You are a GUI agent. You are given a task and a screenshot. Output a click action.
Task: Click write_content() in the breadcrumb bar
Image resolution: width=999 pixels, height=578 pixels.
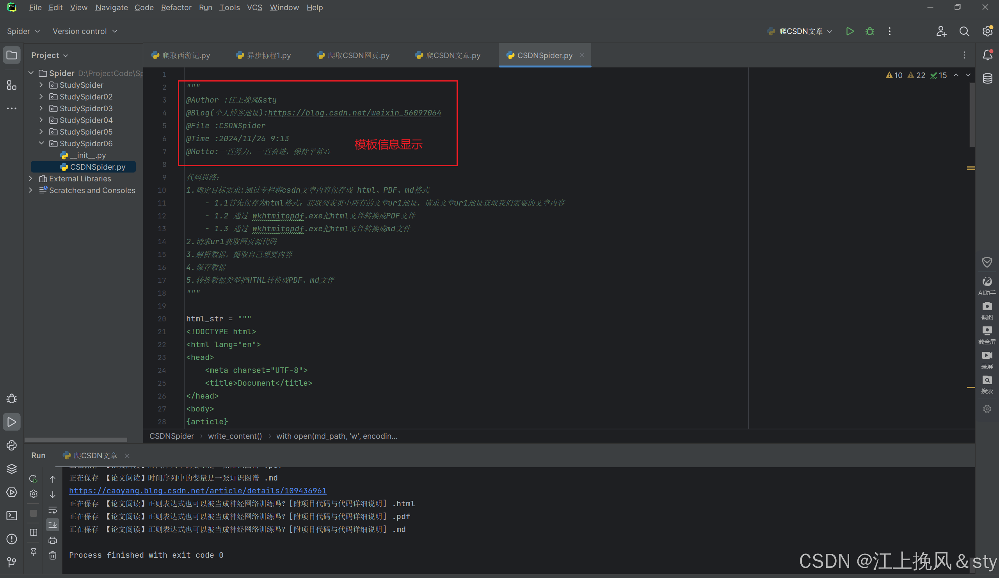235,436
